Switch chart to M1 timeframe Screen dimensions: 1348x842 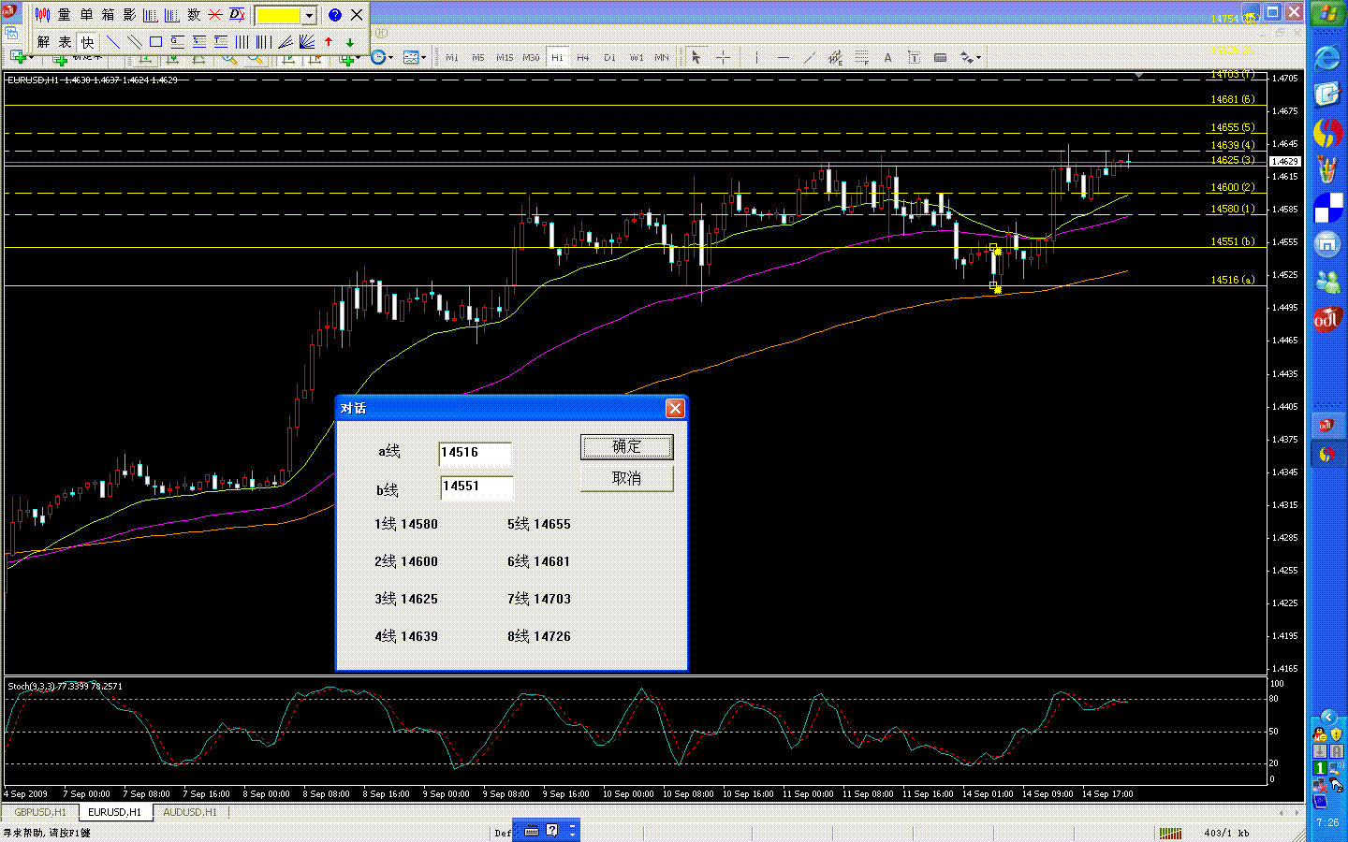pyautogui.click(x=452, y=58)
